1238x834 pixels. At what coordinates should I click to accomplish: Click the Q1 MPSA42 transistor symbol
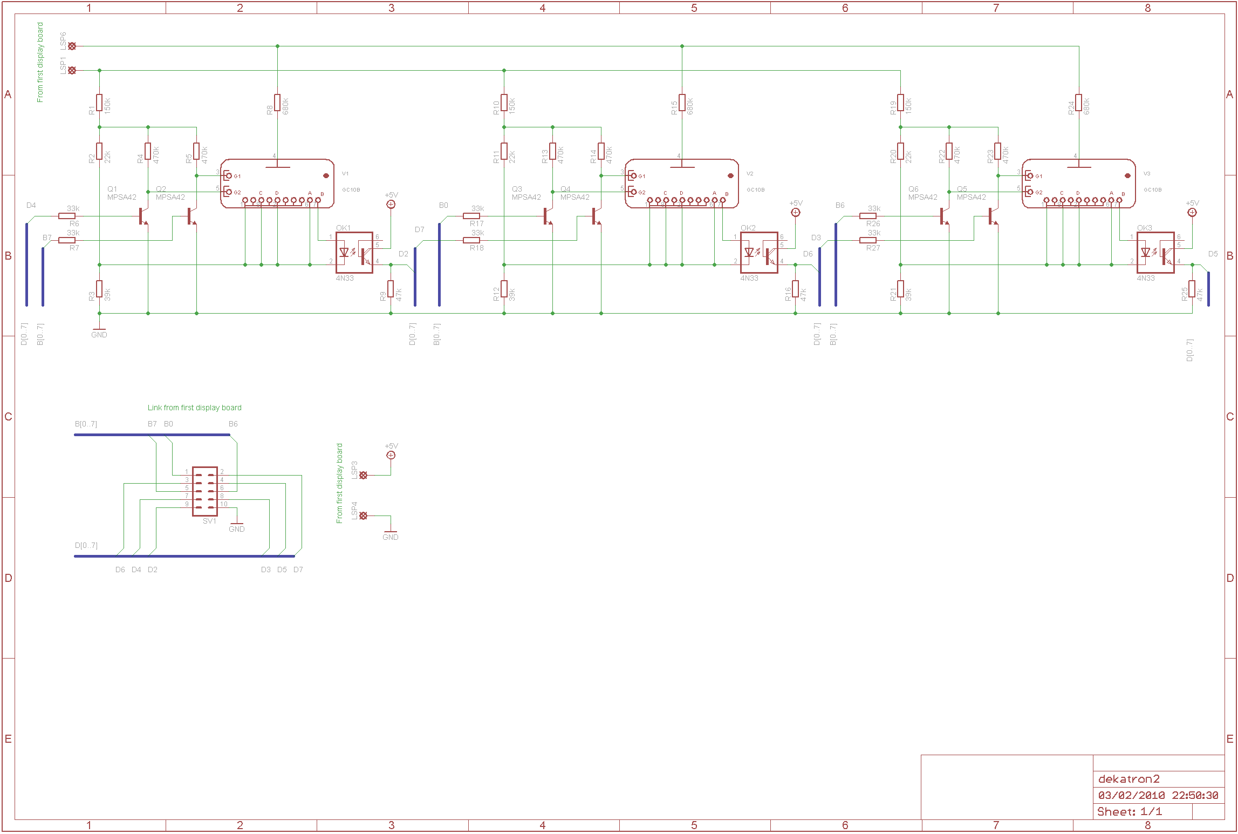142,216
